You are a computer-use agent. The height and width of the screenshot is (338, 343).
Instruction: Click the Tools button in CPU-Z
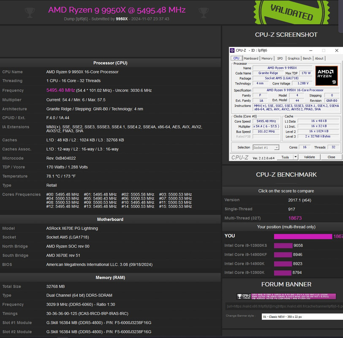click(x=285, y=157)
